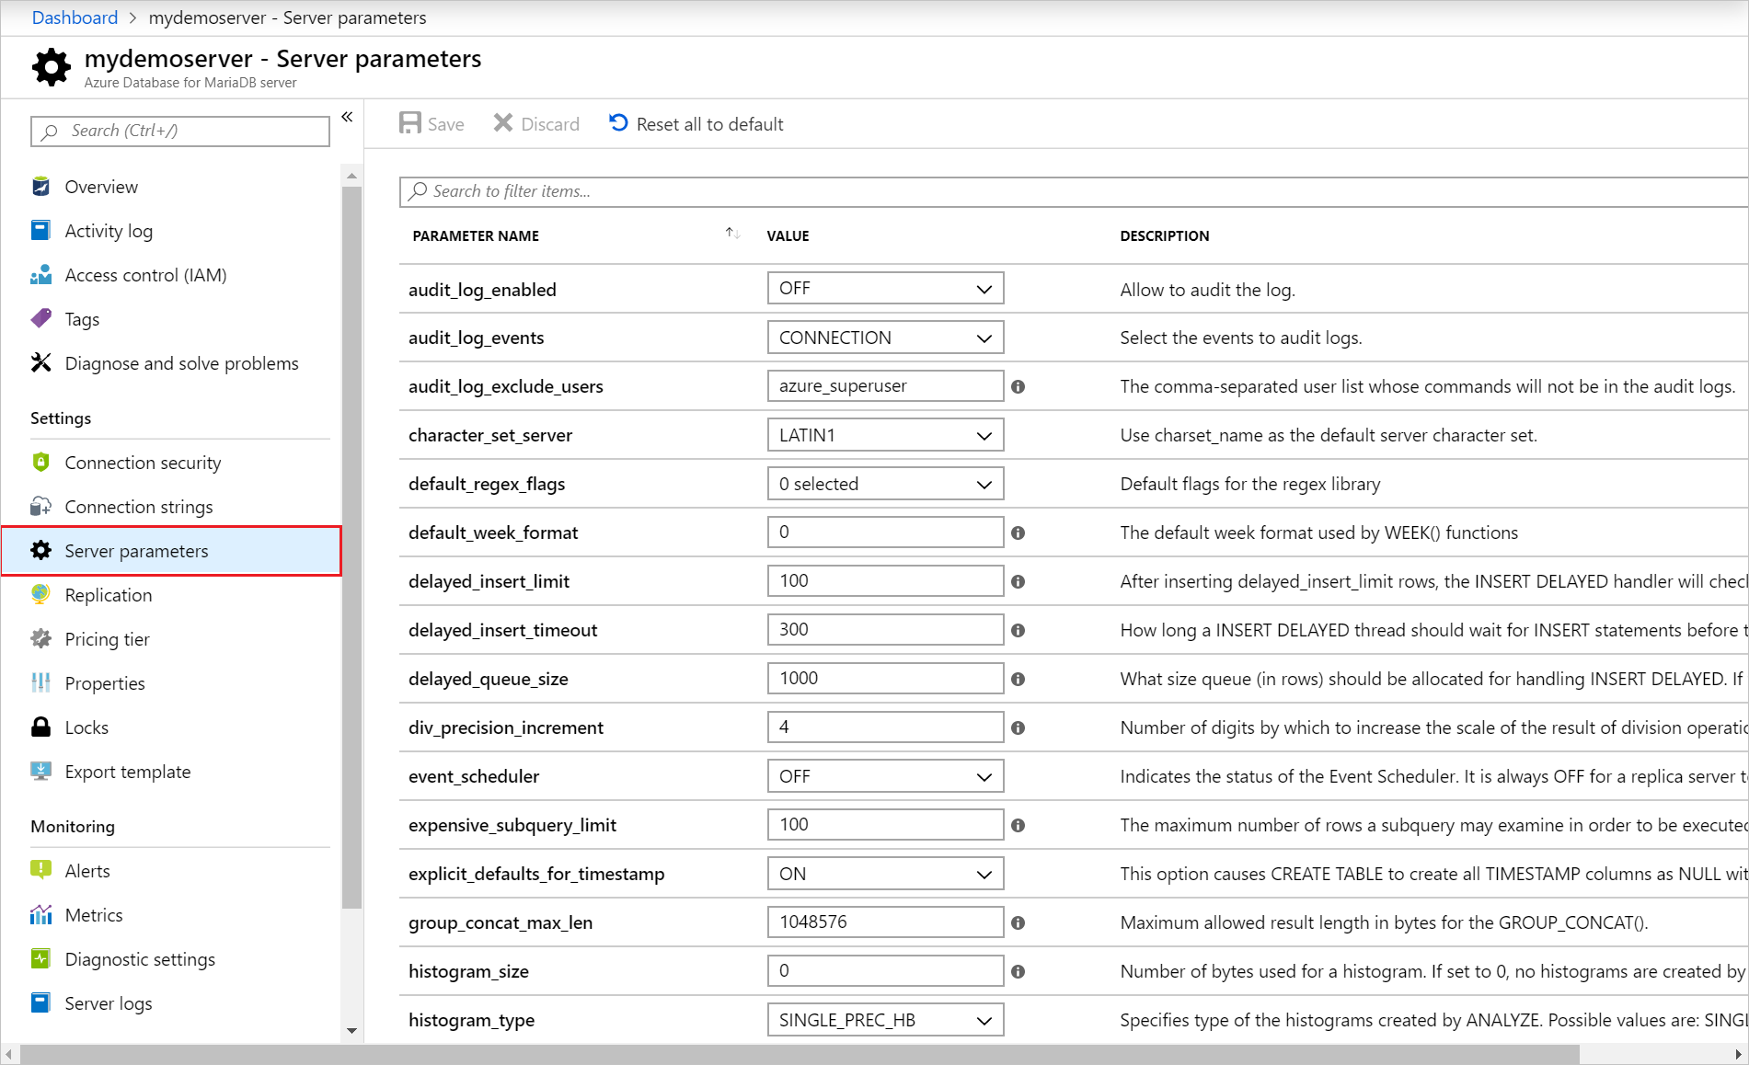Open character_set_server LATIN1 dropdown
1749x1065 pixels.
tap(885, 435)
